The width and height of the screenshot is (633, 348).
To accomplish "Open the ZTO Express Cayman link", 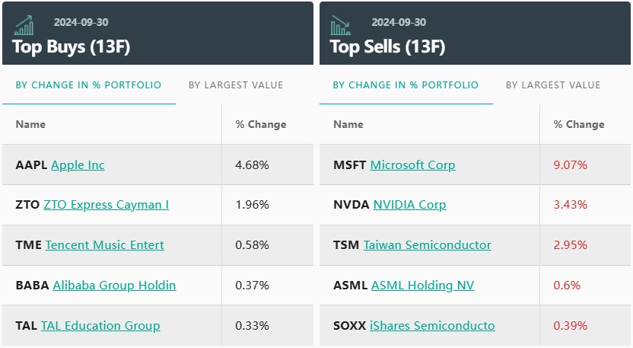I will coord(106,205).
